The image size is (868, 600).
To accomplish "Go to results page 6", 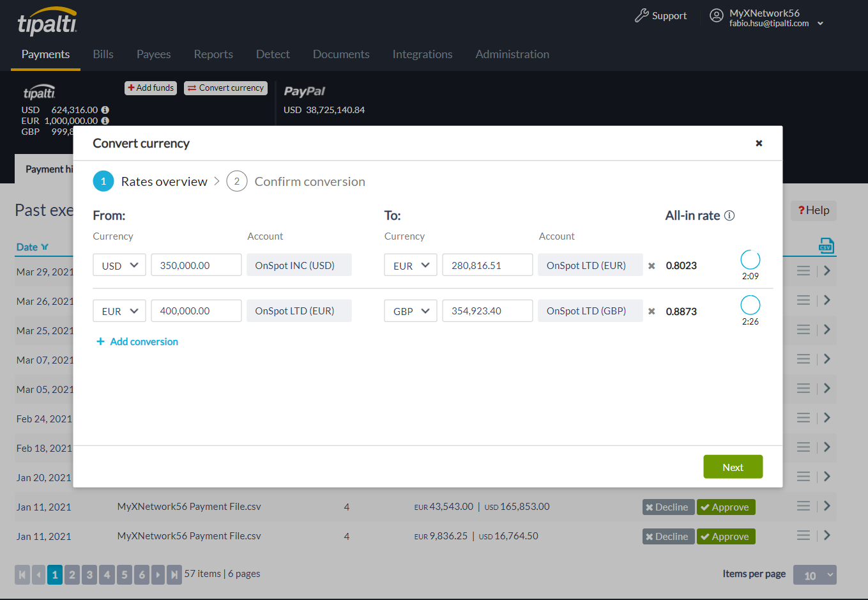I will [142, 574].
